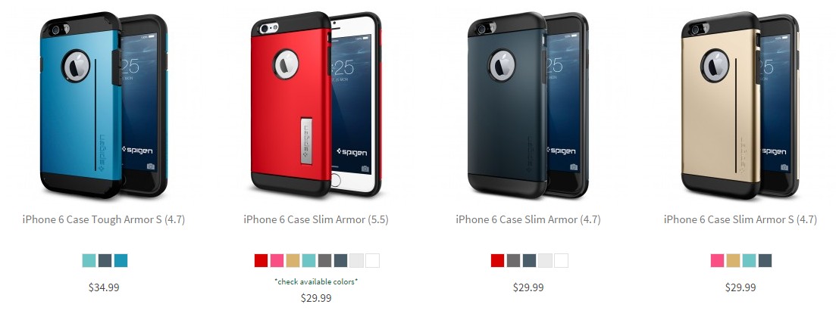This screenshot has height=326, width=836.
Task: Choose red swatch under Slim Armor (5.5)
Action: (x=261, y=261)
